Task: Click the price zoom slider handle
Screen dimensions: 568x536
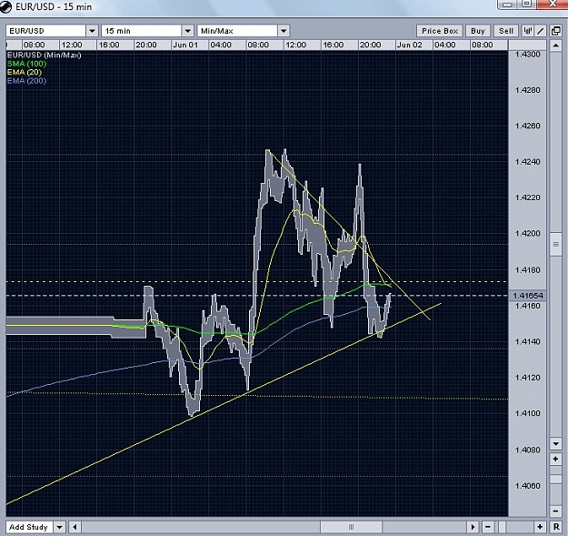Action: coord(555,480)
